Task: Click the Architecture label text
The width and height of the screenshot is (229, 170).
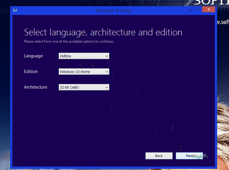Action: [36, 87]
